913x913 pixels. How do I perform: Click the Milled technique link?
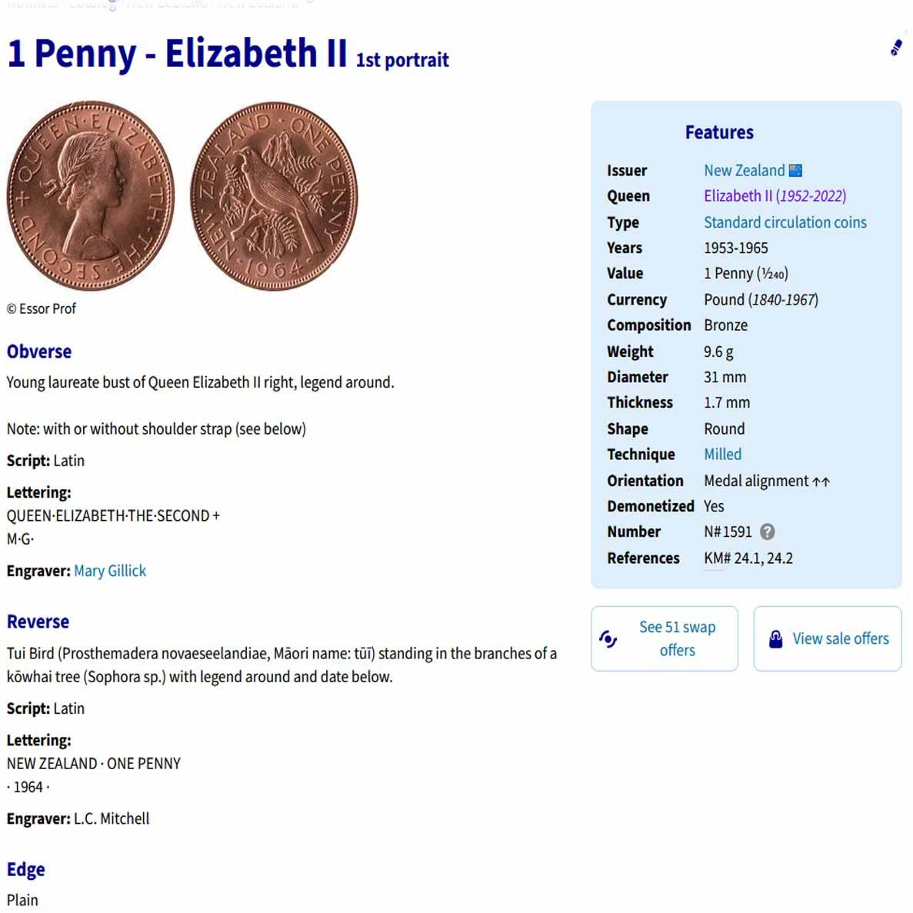coord(722,454)
